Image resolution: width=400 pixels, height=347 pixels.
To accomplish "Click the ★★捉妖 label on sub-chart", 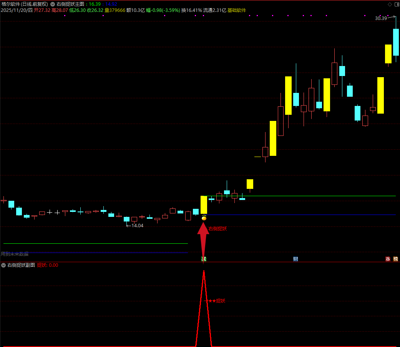I will click(216, 301).
